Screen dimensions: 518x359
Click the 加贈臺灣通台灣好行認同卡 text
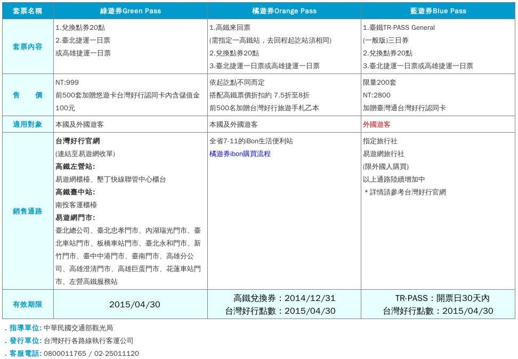pyautogui.click(x=404, y=108)
